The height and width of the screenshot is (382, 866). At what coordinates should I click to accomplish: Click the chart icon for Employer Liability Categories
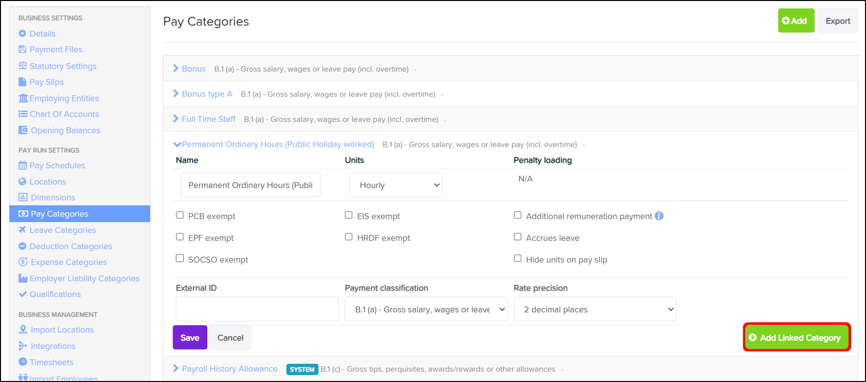pos(23,278)
